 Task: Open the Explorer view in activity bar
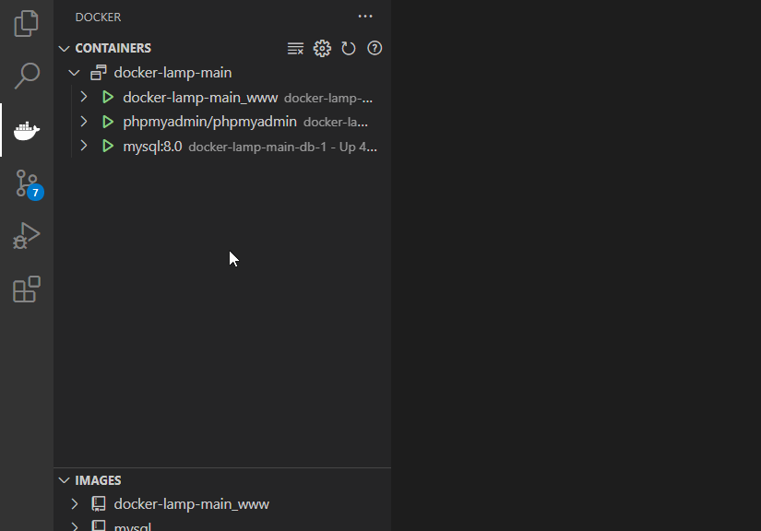26,23
